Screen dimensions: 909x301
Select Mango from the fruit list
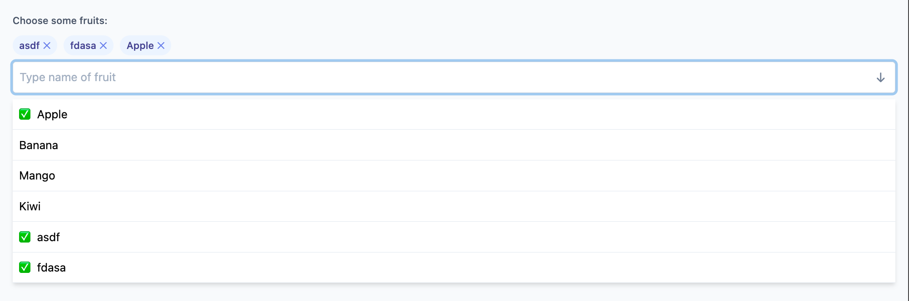coord(454,176)
